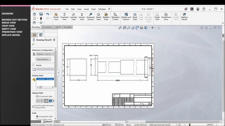Viewport: 225px width, 126px height.
Task: Open the File menu
Action: (x=67, y=9)
